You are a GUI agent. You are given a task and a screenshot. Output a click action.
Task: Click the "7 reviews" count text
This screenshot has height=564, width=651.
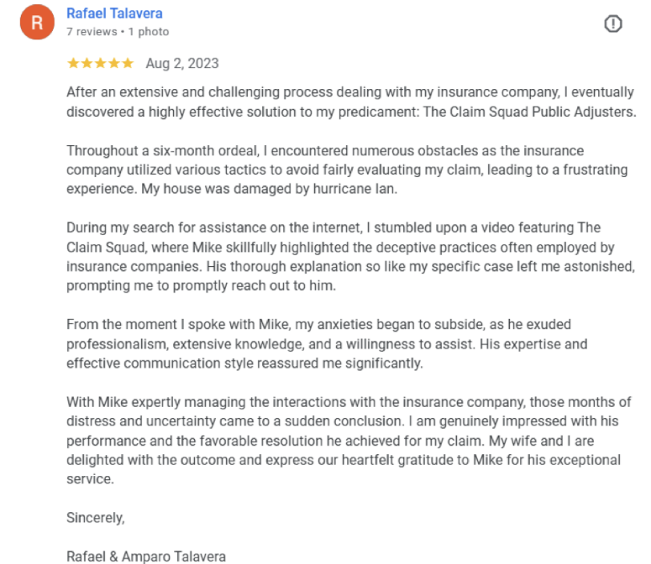(x=91, y=31)
